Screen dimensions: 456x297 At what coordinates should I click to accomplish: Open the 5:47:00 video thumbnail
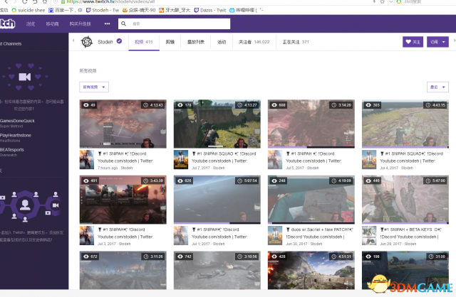pyautogui.click(x=405, y=200)
